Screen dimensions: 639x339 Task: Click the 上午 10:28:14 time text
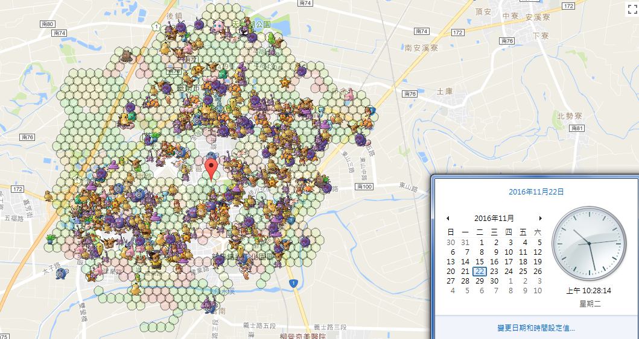click(588, 291)
